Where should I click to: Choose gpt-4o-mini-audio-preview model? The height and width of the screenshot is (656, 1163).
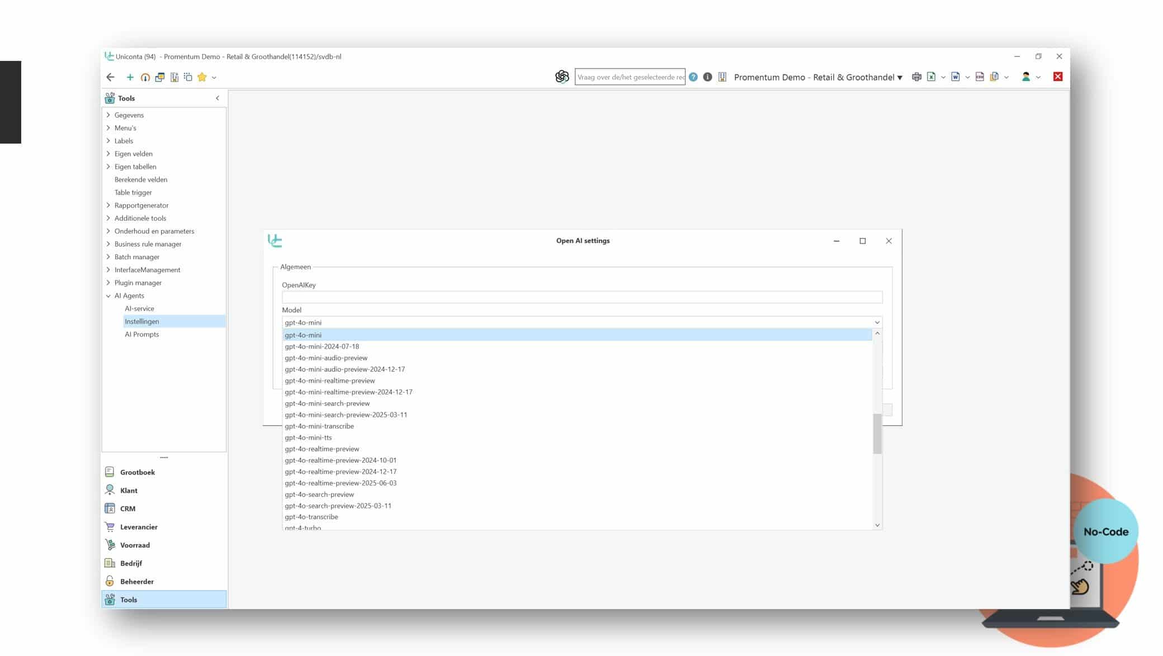click(577, 358)
